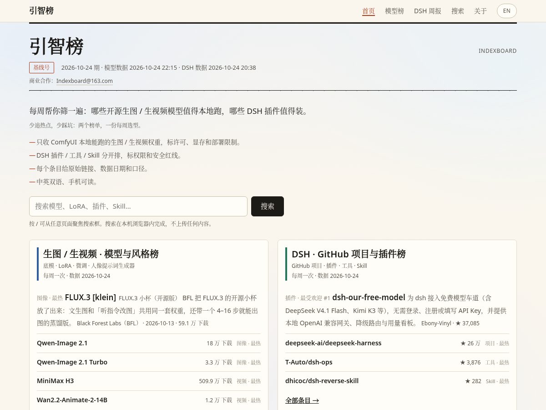The width and height of the screenshot is (546, 410).
Task: Click the INDEXBOARD label text
Action: 498,51
